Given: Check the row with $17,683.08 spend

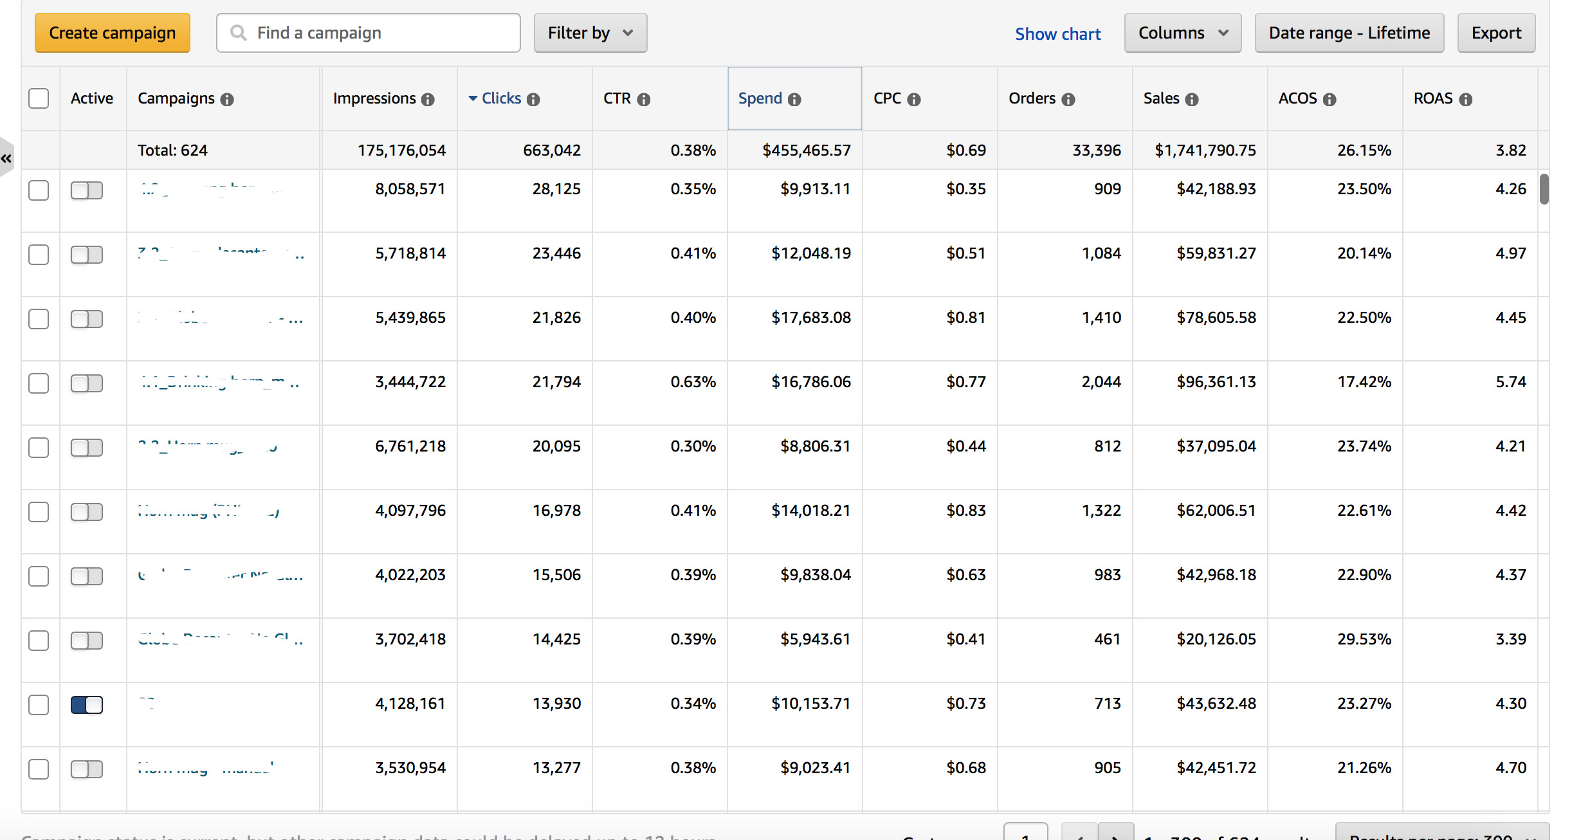Looking at the screenshot, I should 39,319.
